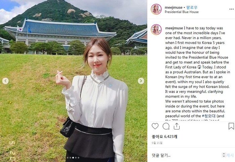Click the avatar beside the caption
The image size is (235, 162).
pos(156,30)
